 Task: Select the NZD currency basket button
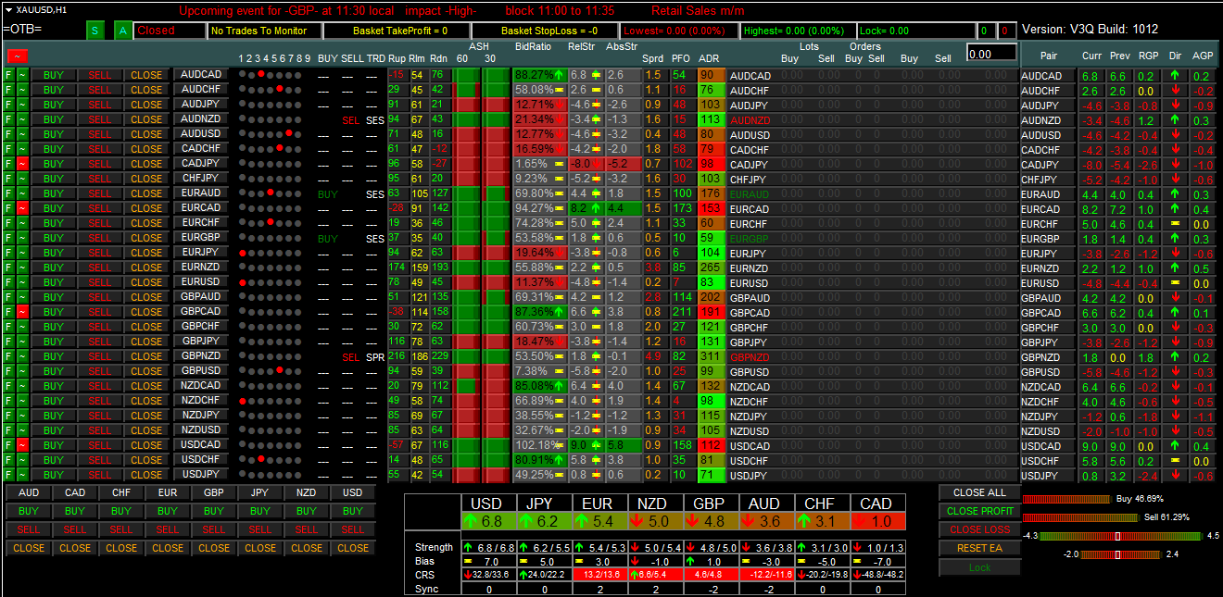coord(307,492)
